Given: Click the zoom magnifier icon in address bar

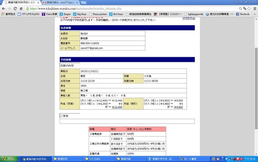Looking at the screenshot, I should tap(241, 9).
